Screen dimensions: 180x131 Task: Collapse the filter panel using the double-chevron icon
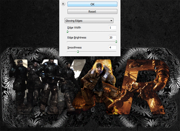(63, 4)
